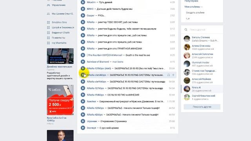Click Illuminati Insider avatar
The height and width of the screenshot is (141, 251).
point(187,64)
